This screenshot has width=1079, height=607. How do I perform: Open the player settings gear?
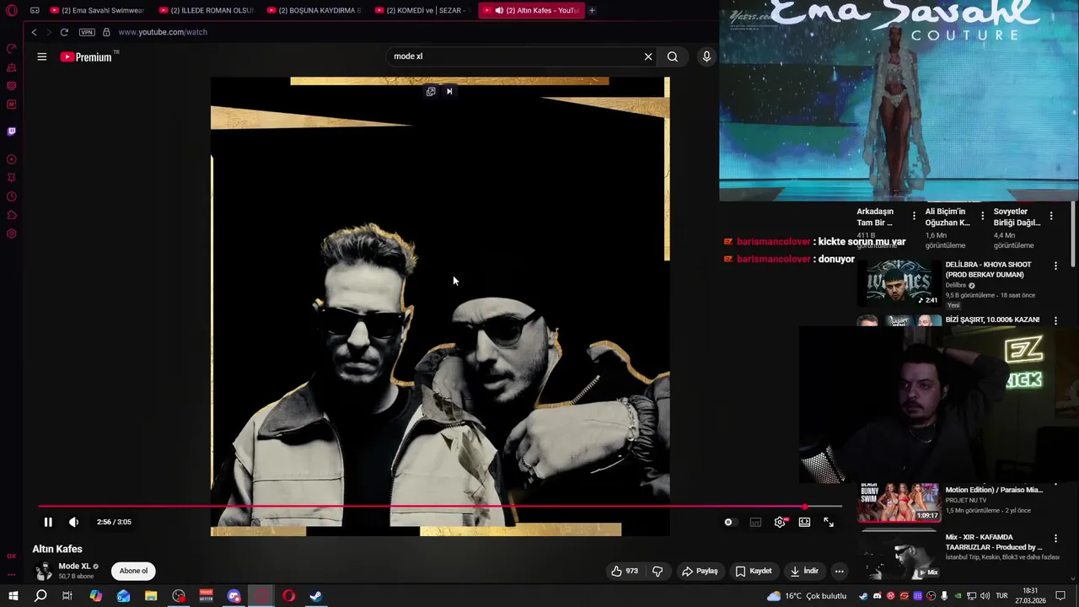(x=780, y=522)
